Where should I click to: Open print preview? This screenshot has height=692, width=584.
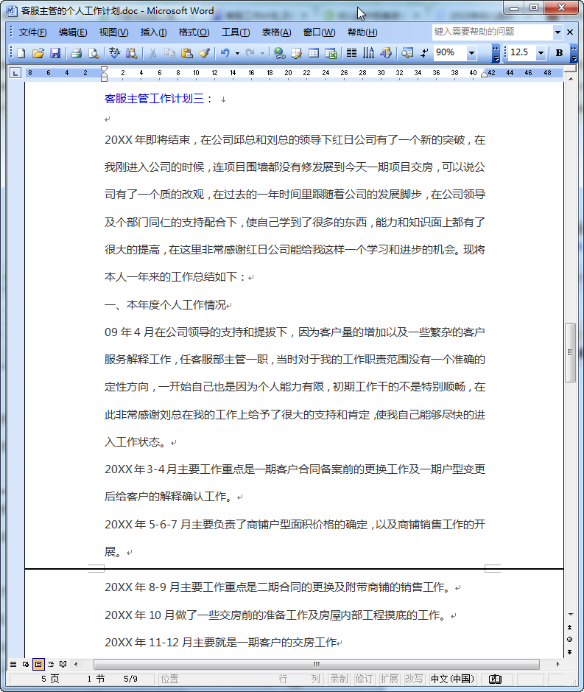point(94,53)
